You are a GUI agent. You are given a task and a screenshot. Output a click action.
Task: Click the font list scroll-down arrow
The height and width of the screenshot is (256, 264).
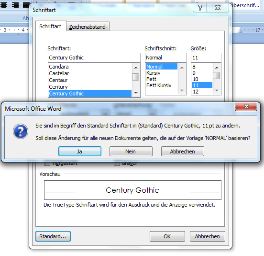click(x=136, y=93)
